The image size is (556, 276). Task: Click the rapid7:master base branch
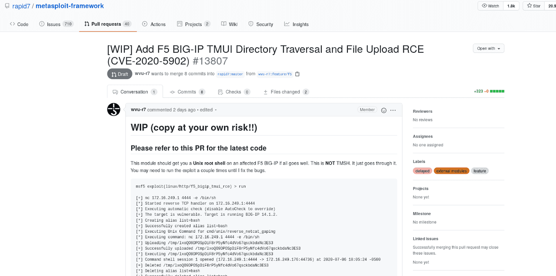pos(230,74)
